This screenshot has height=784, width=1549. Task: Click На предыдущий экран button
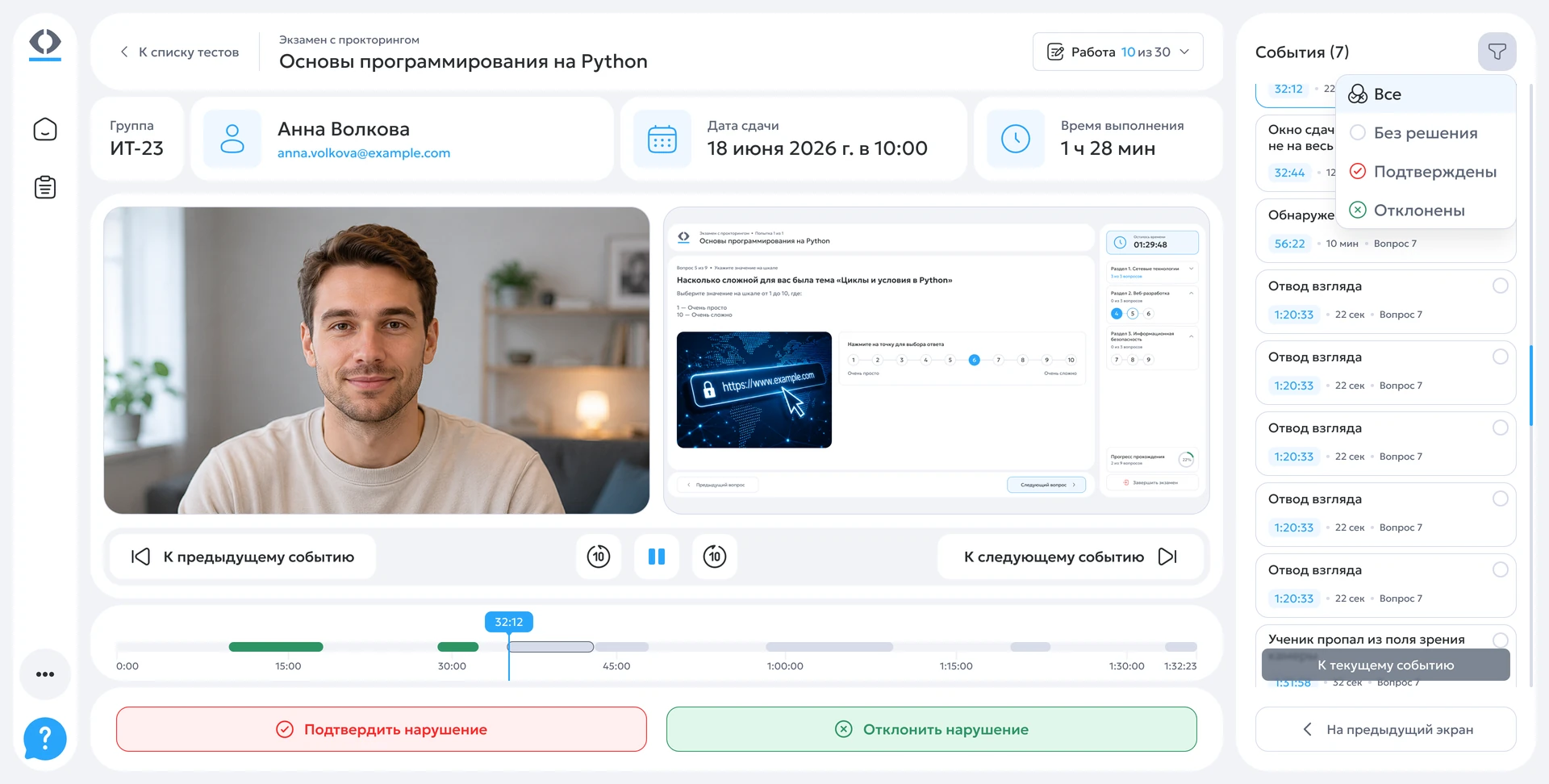pyautogui.click(x=1386, y=729)
